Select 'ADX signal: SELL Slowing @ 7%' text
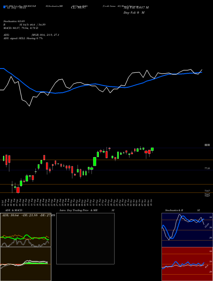Viewport: 213px width, 281px height. coord(23,38)
